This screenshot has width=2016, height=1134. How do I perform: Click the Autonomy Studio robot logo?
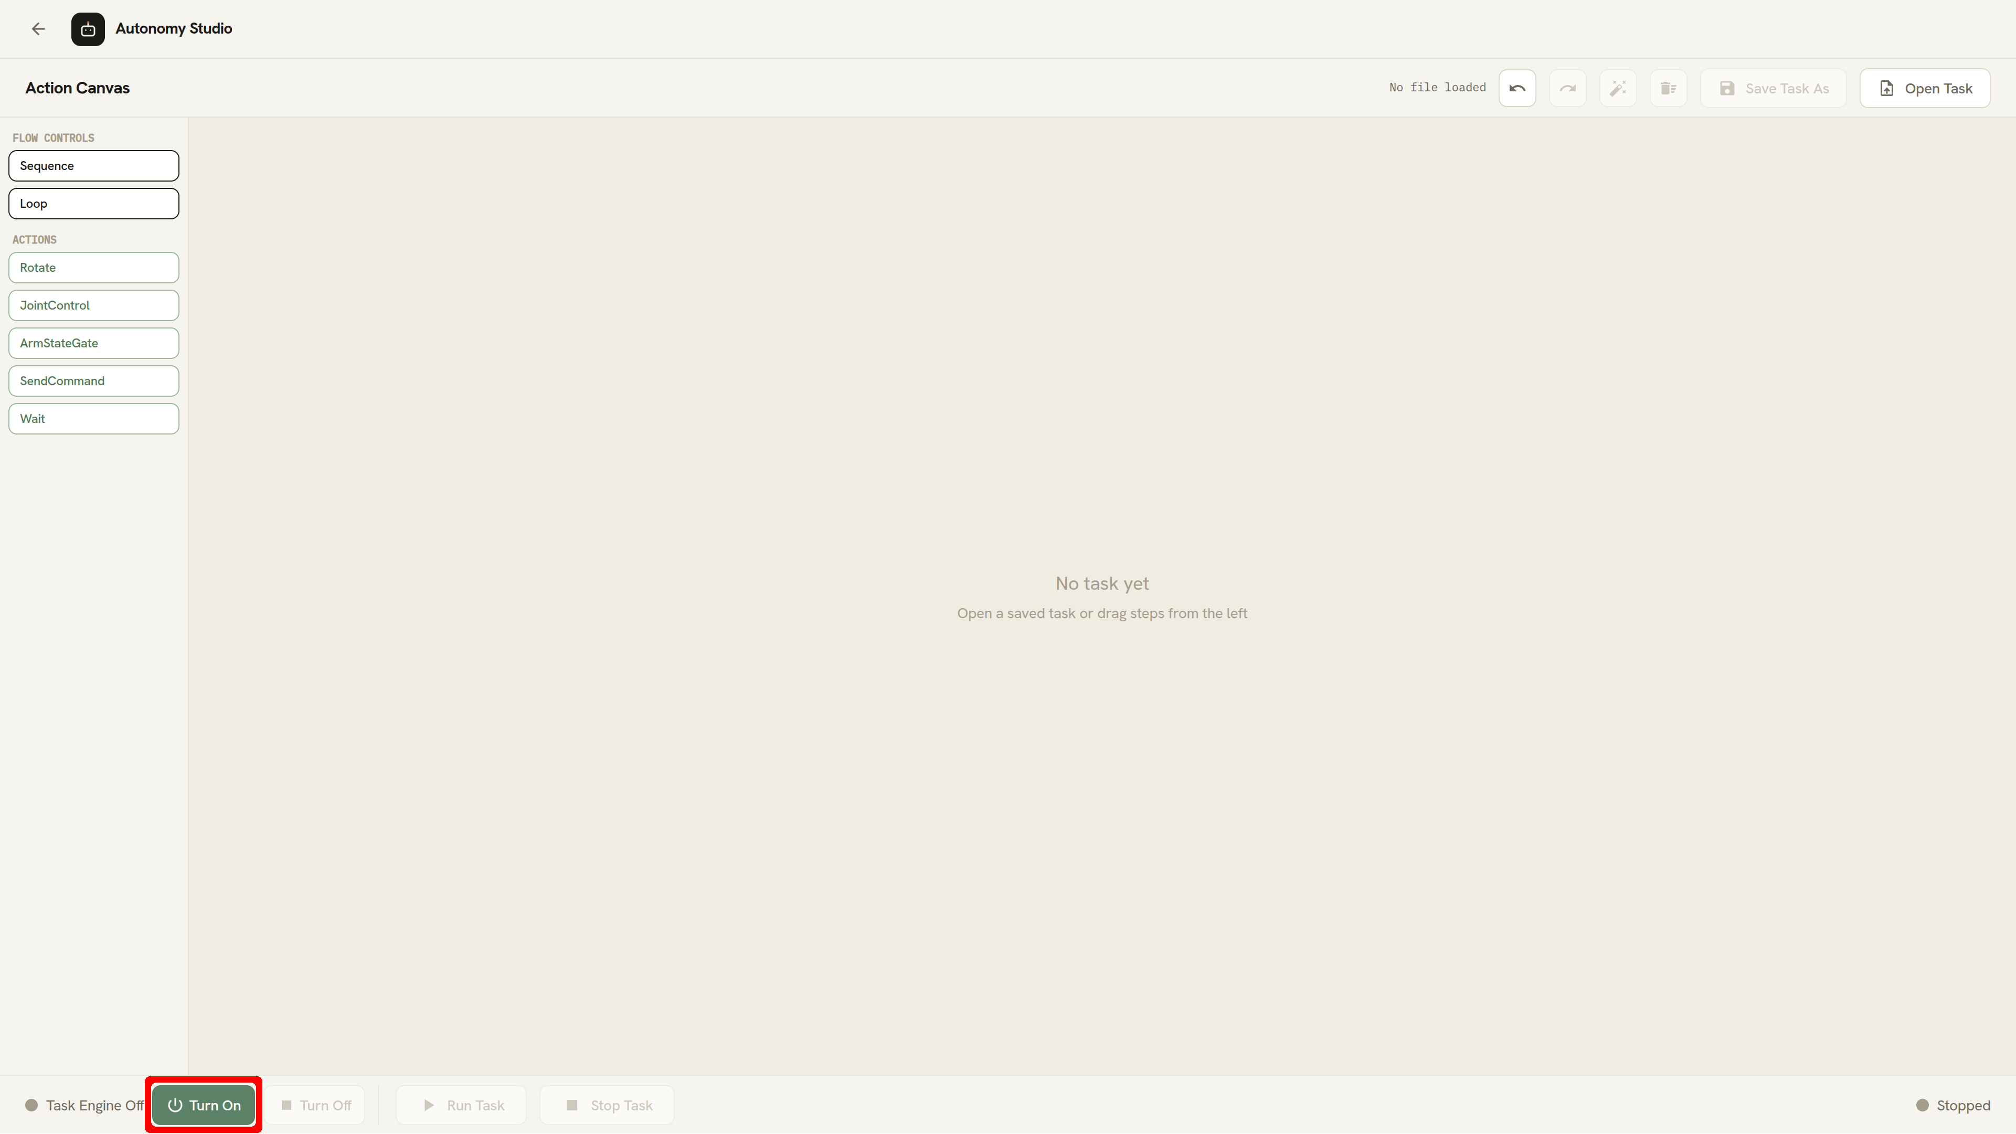[x=88, y=29]
